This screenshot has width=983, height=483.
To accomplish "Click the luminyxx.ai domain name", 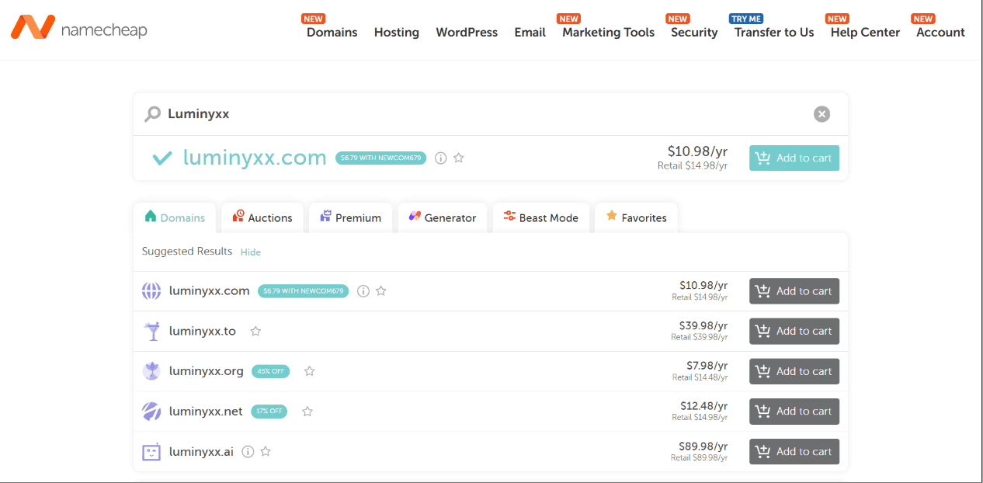I will (x=201, y=451).
